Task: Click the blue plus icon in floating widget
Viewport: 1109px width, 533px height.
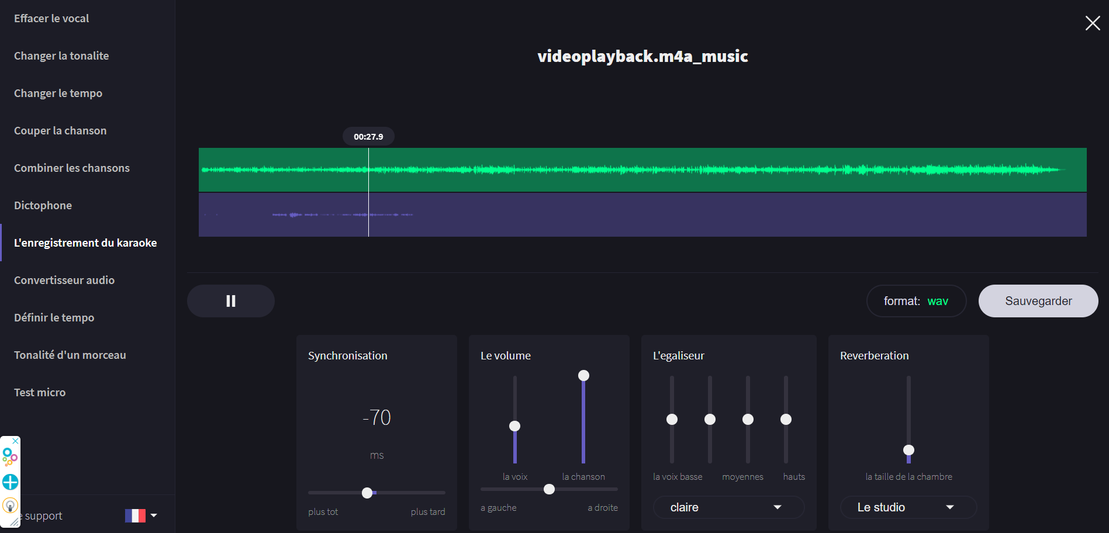Action: [x=11, y=482]
